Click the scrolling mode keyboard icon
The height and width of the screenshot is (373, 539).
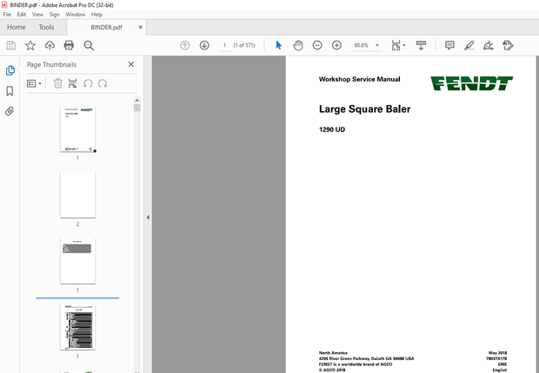[x=421, y=45]
